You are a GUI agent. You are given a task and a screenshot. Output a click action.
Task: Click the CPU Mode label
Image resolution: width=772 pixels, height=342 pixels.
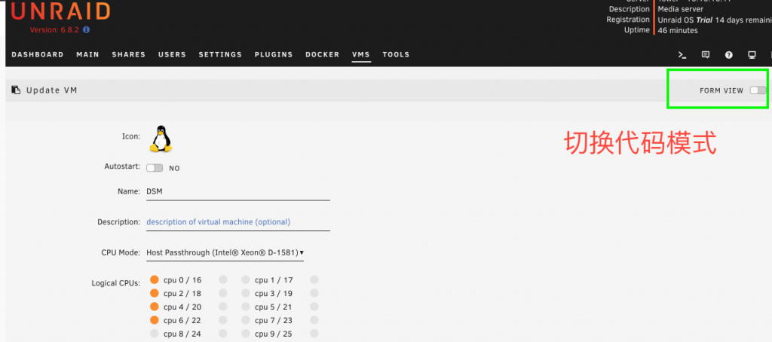(x=121, y=252)
